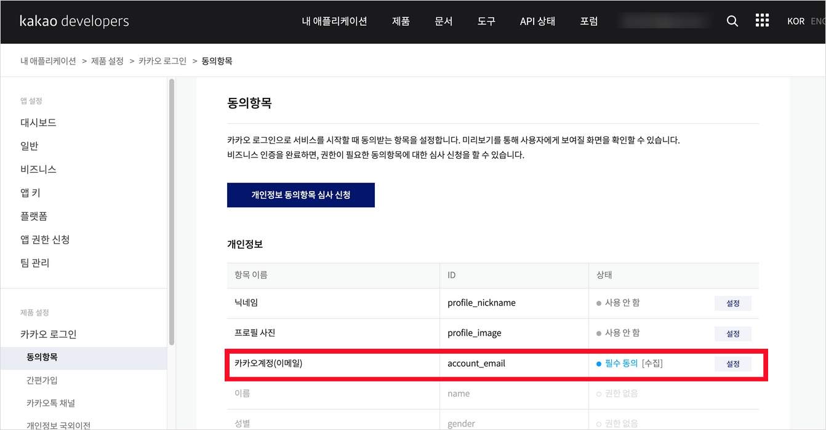Image resolution: width=826 pixels, height=430 pixels.
Task: Click the 카카오계정(이메일) item name cell
Action: 333,364
